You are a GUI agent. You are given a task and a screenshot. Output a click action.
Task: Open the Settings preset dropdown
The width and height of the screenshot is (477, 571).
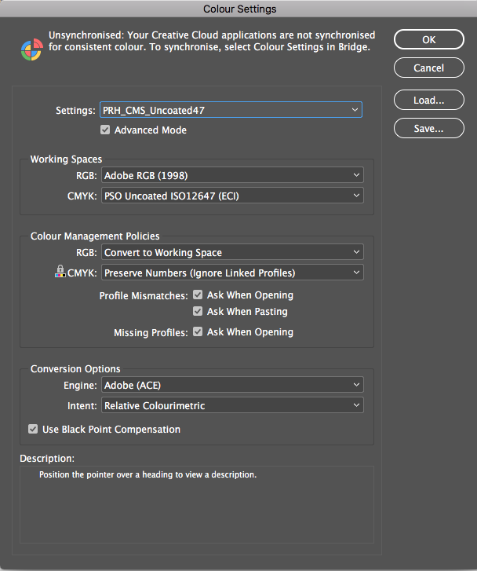231,110
